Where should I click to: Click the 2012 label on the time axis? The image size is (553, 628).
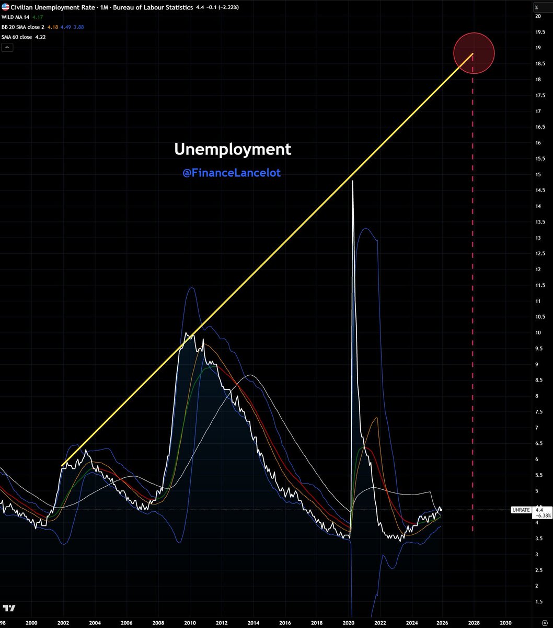(x=221, y=623)
